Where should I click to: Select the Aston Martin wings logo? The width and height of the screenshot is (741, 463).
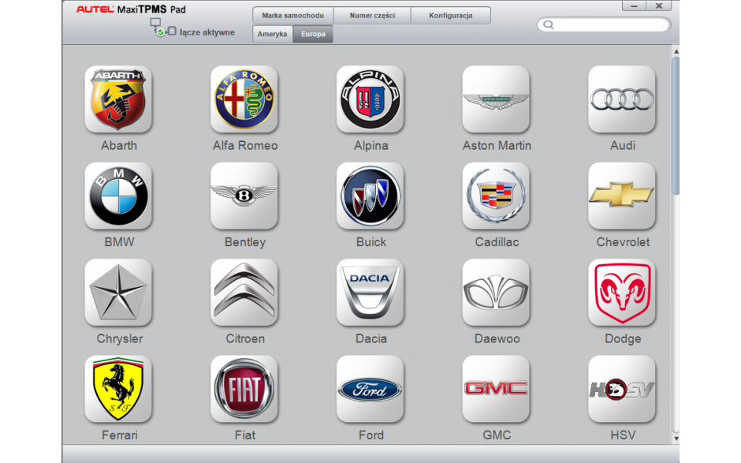(x=496, y=99)
